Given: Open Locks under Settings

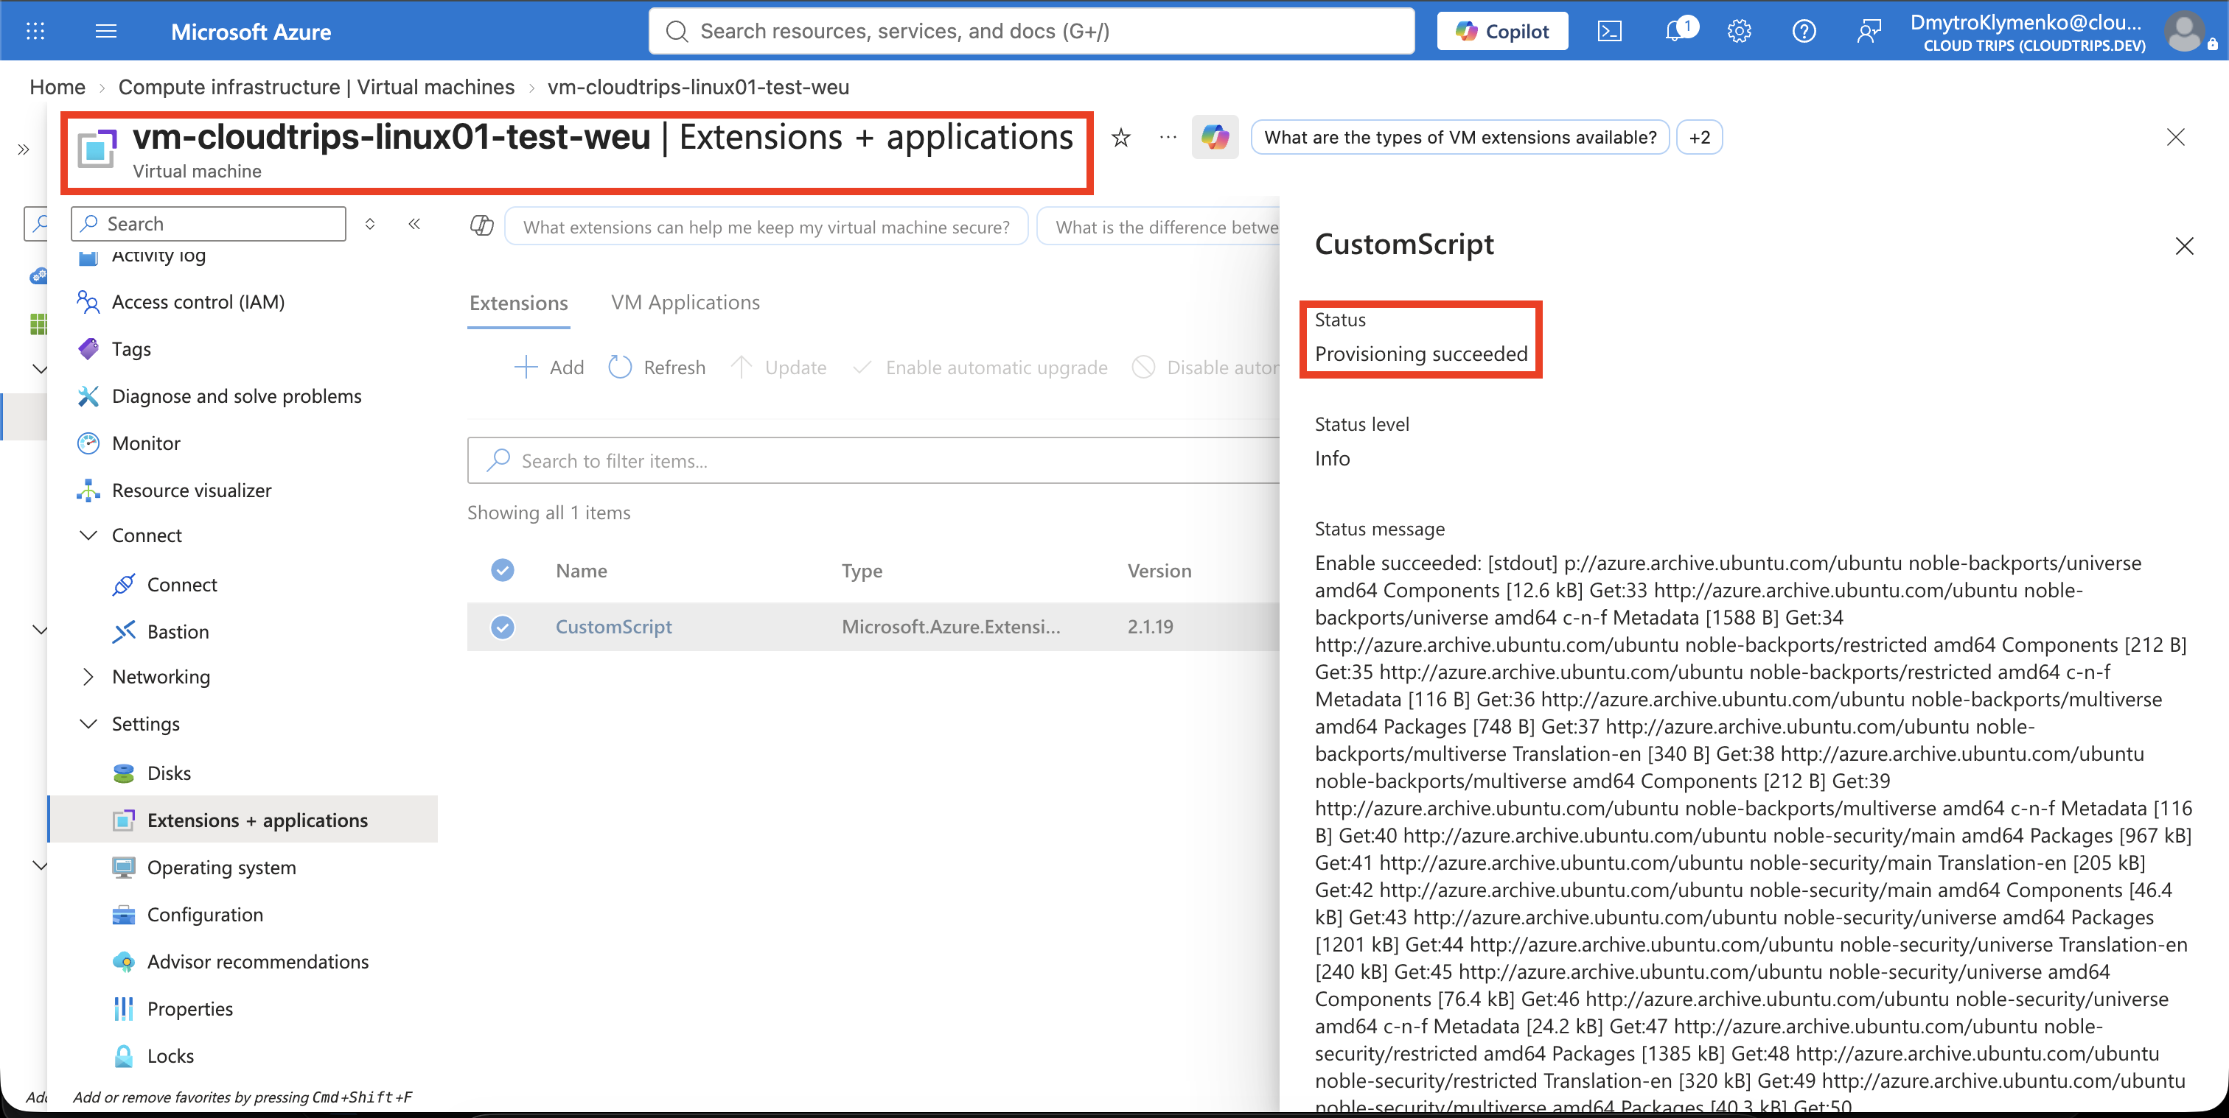Looking at the screenshot, I should pos(170,1055).
